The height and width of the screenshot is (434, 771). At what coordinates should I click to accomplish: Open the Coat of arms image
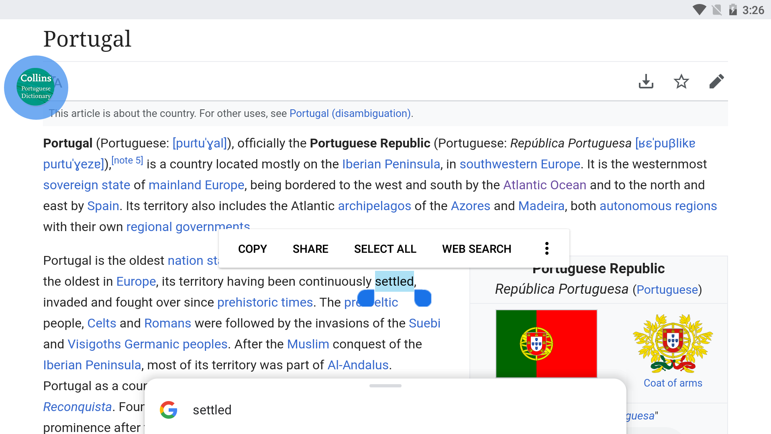[x=673, y=344]
